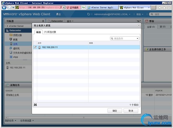This screenshot has height=128, width=173.
Task: Click the vApp icon in navigator
Action: [x=11, y=57]
